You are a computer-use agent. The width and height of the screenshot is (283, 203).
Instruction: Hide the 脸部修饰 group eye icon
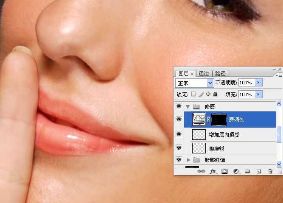pyautogui.click(x=179, y=159)
